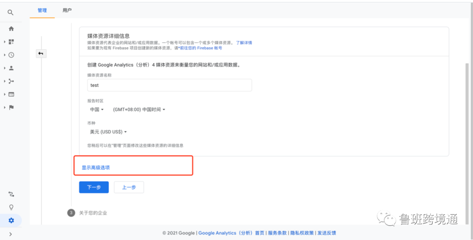This screenshot has width=473, height=240.
Task: Click the 媒体资源详细信息 heading
Action: point(108,36)
